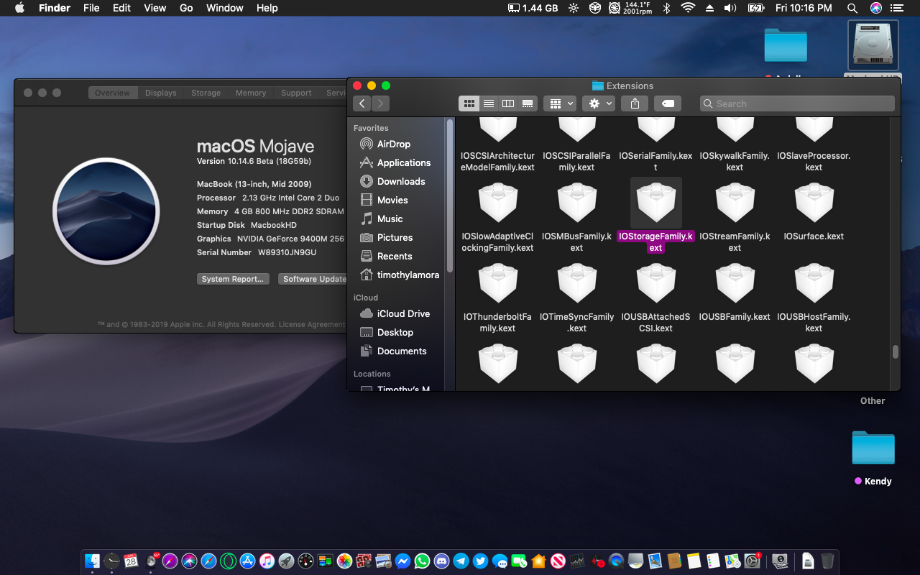
Task: Select IOStorageFamily.kext file icon
Action: pos(655,203)
